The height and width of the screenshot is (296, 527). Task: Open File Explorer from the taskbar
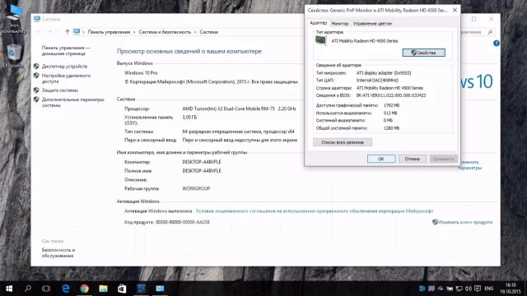tap(103, 289)
